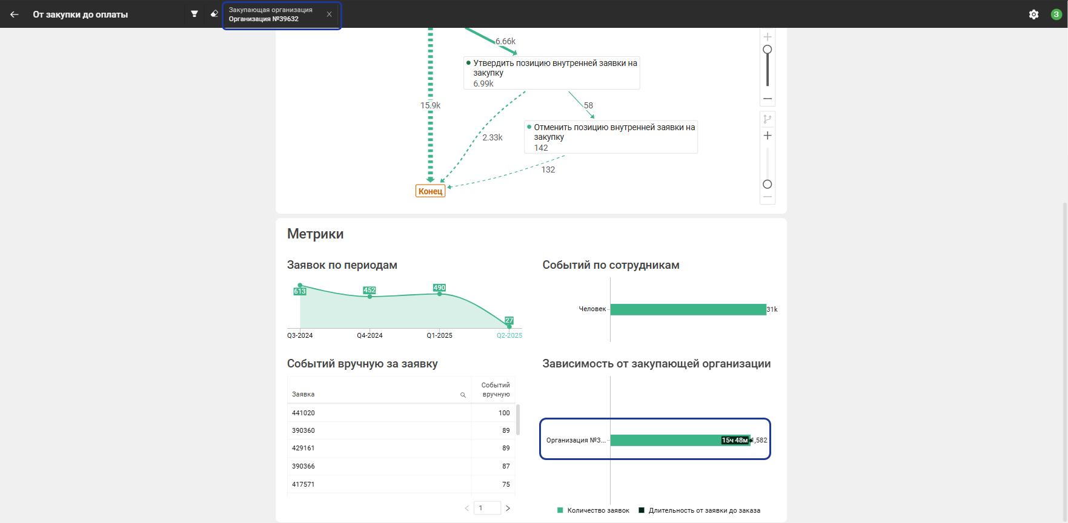Click the Человек bar in the employees chart
The image size is (1068, 523).
[688, 309]
